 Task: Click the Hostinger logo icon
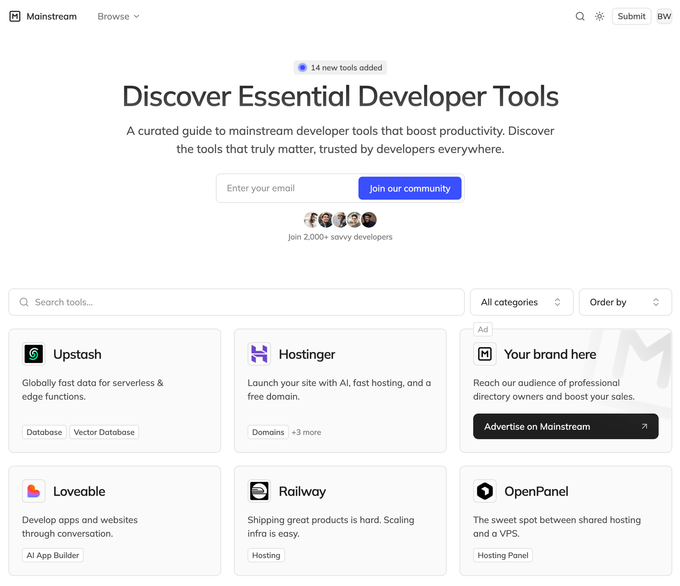[259, 354]
